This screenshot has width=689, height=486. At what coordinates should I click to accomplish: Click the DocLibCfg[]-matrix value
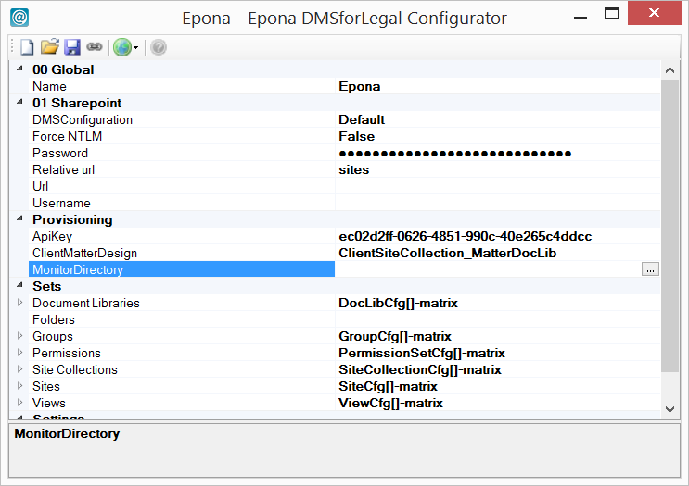point(398,303)
